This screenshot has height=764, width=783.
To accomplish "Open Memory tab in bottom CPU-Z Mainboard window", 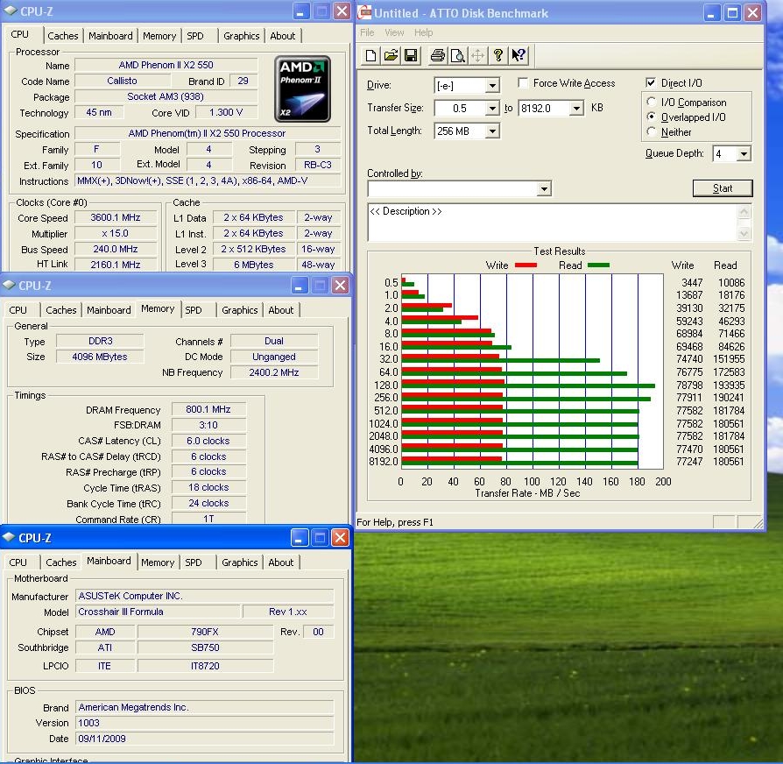I will click(x=158, y=562).
